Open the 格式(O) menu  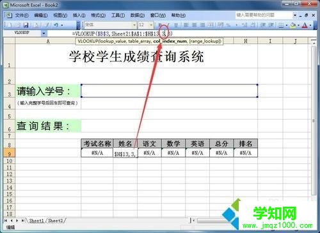pos(98,15)
